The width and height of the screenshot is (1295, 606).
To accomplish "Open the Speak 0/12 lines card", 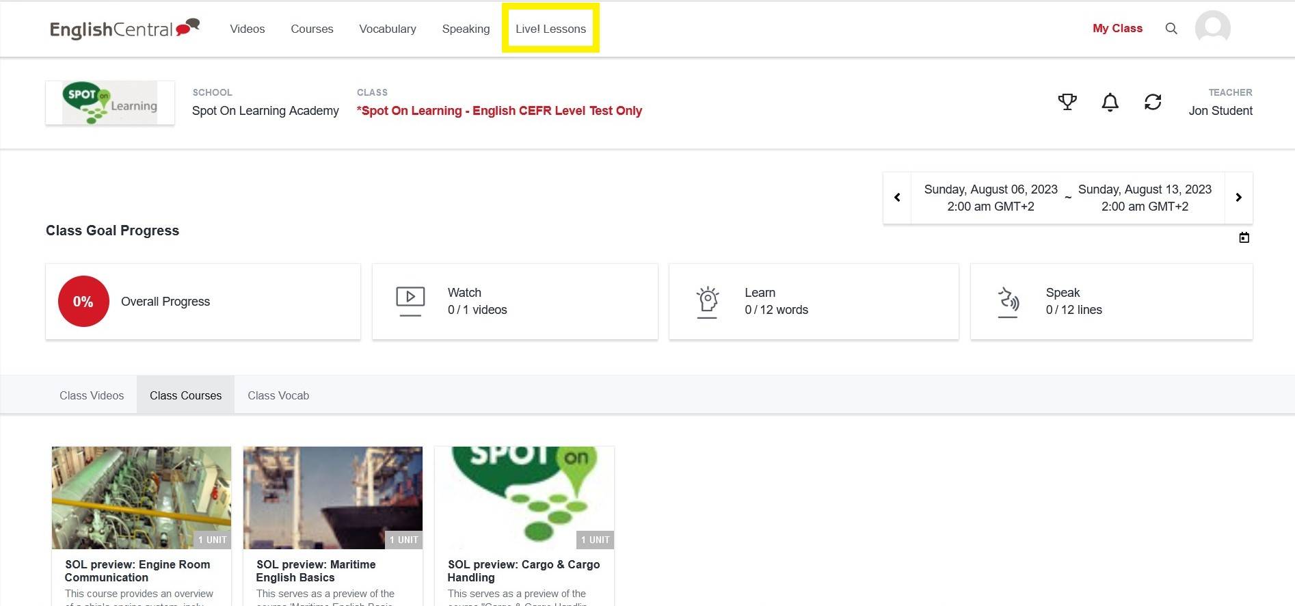I will [1112, 302].
